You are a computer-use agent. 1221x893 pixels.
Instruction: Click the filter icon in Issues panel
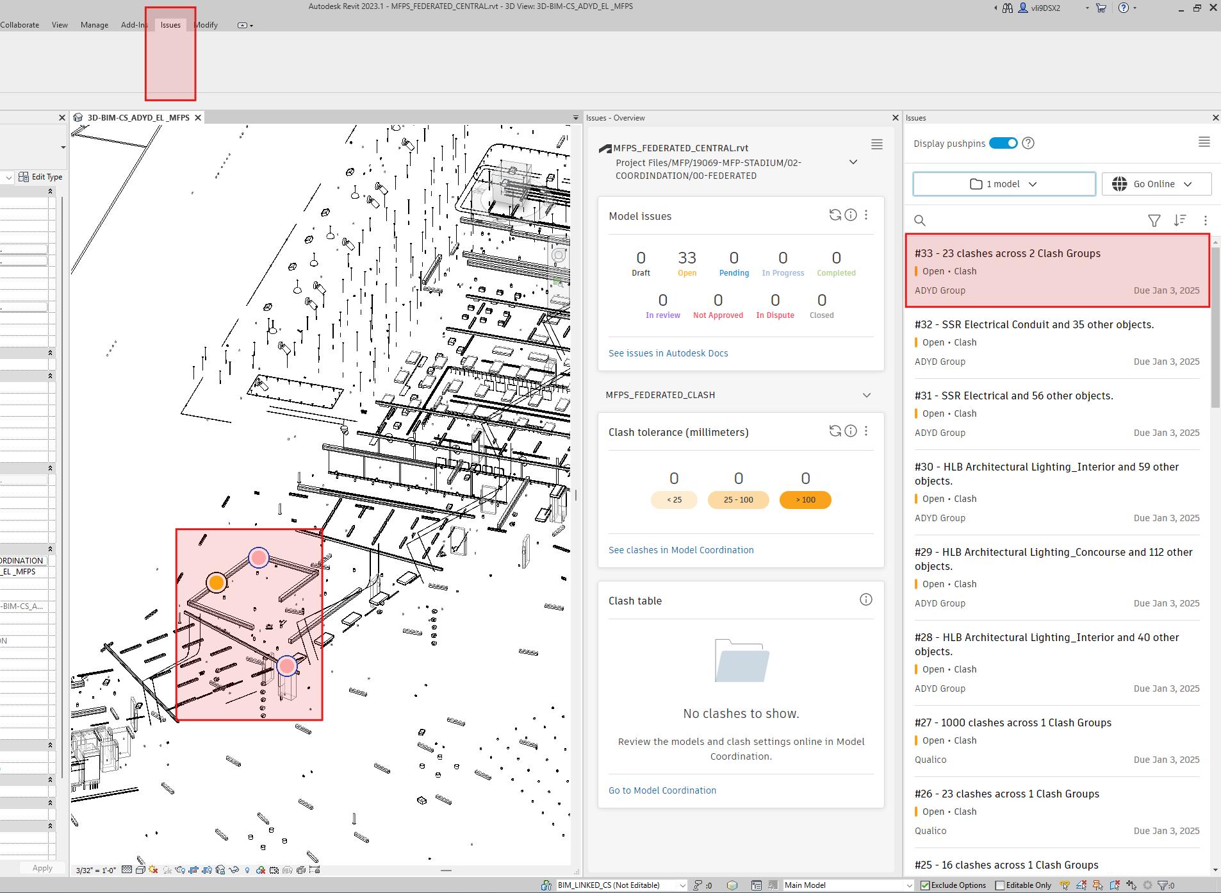(1154, 221)
